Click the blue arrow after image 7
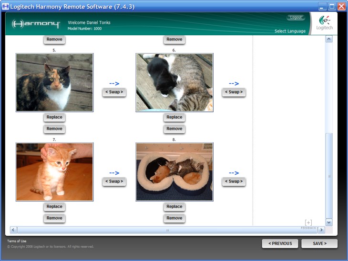This screenshot has width=348, height=261. [x=114, y=173]
